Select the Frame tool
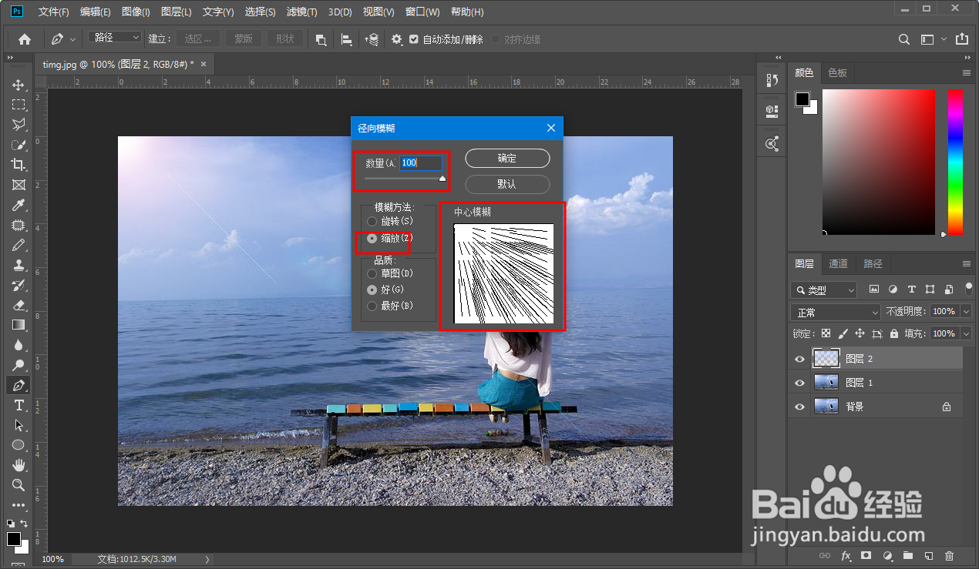The width and height of the screenshot is (979, 569). [x=19, y=185]
